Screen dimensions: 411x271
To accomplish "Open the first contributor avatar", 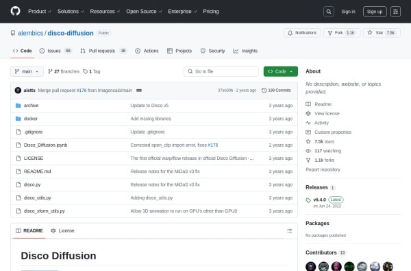I will click(x=310, y=266).
